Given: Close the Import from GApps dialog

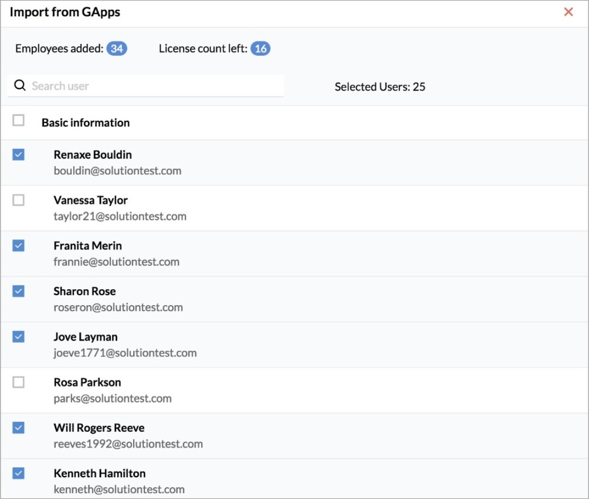Looking at the screenshot, I should click(x=568, y=12).
